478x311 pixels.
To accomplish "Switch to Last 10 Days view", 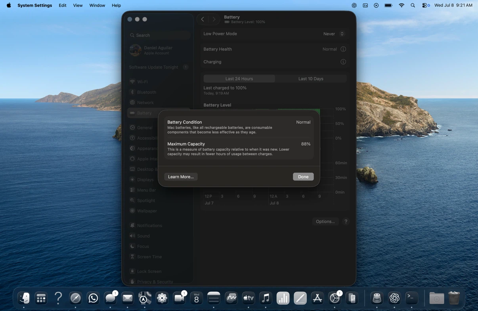I will 311,79.
